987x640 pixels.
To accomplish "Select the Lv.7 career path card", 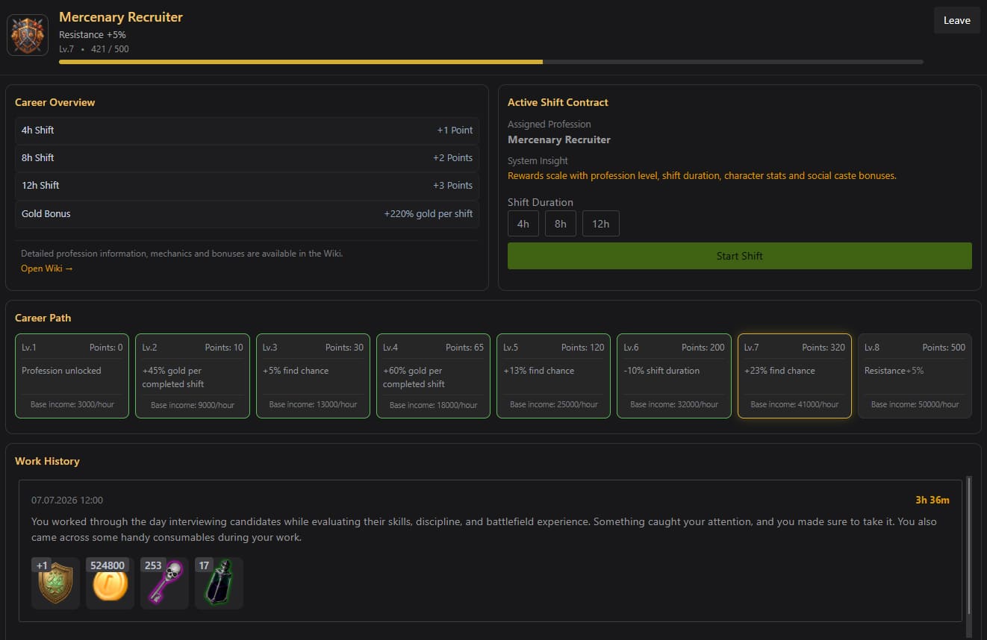I will point(794,376).
